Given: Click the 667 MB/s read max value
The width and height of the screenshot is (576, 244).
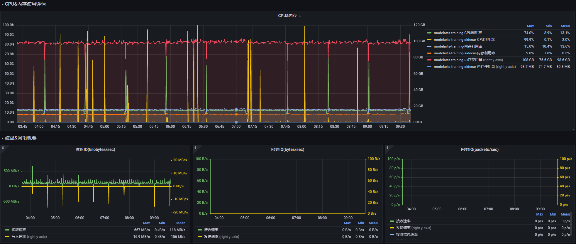Looking at the screenshot, I should coord(142,230).
